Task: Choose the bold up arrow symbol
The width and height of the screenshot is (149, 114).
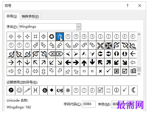Action: coord(84,63)
